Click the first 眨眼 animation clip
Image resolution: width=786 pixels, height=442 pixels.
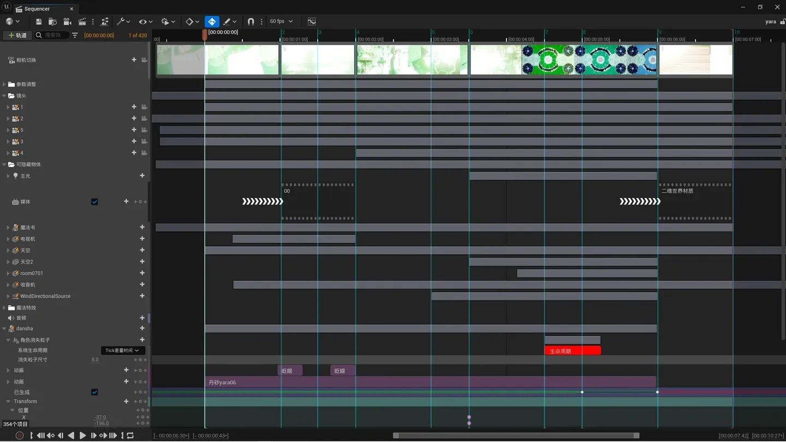tap(290, 371)
